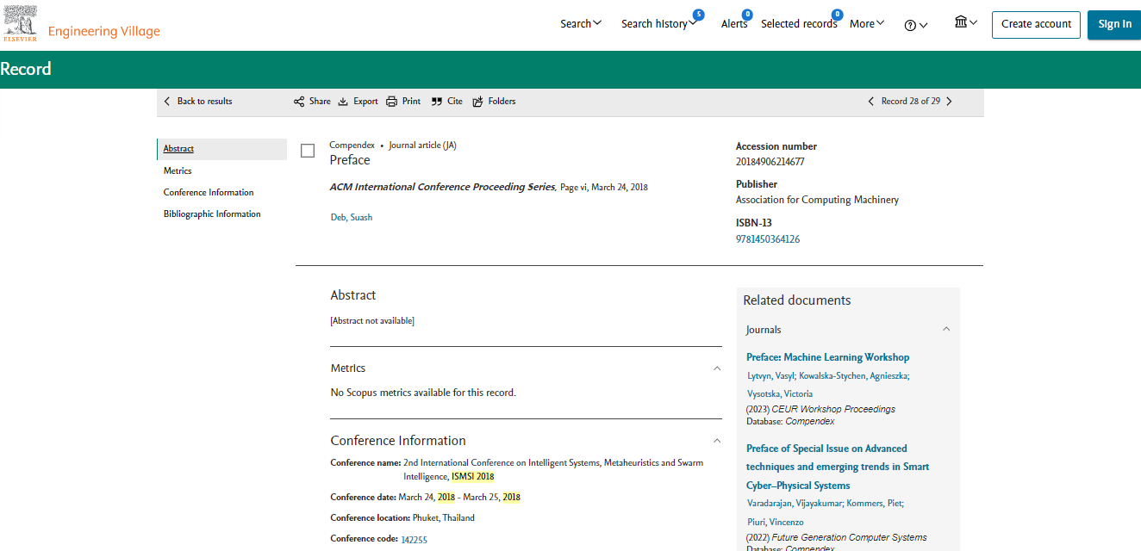Open the help question-mark menu
Screen dimensions: 1141x551
tap(915, 25)
